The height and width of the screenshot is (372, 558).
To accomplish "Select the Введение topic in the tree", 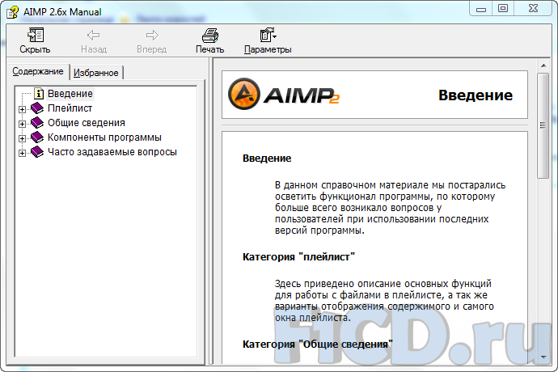I will pos(70,94).
